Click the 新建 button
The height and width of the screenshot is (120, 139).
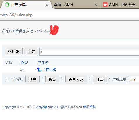click(100, 79)
